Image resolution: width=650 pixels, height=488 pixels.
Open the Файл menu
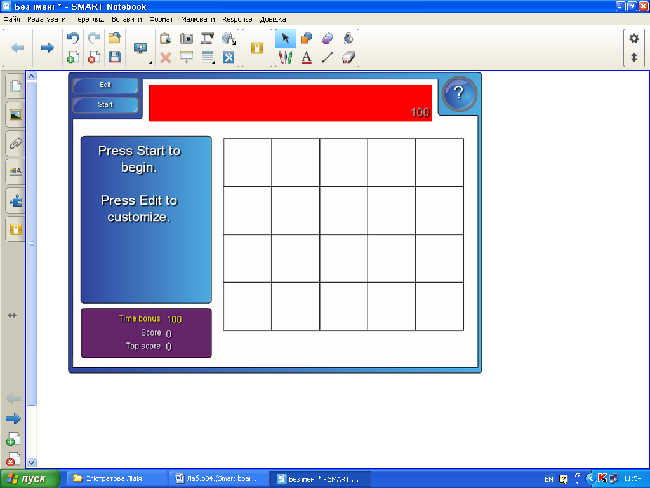coord(11,19)
